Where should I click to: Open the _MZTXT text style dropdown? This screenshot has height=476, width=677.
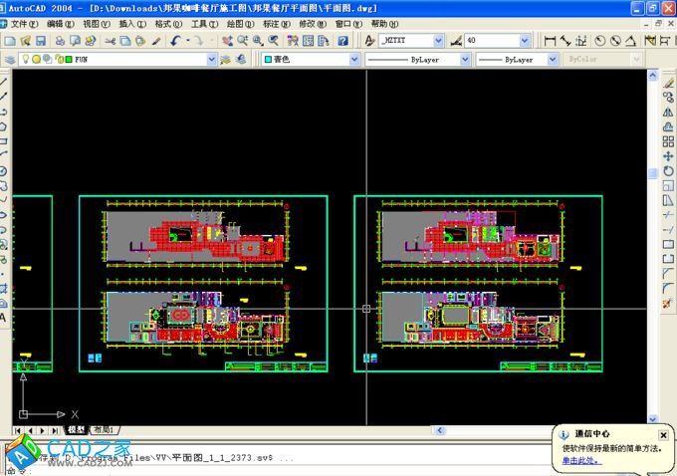[436, 41]
